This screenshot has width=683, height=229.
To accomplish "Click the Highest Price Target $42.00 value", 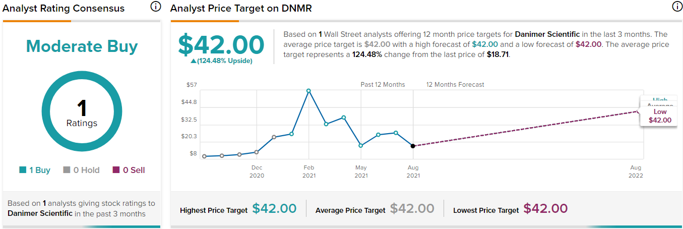I will 274,208.
